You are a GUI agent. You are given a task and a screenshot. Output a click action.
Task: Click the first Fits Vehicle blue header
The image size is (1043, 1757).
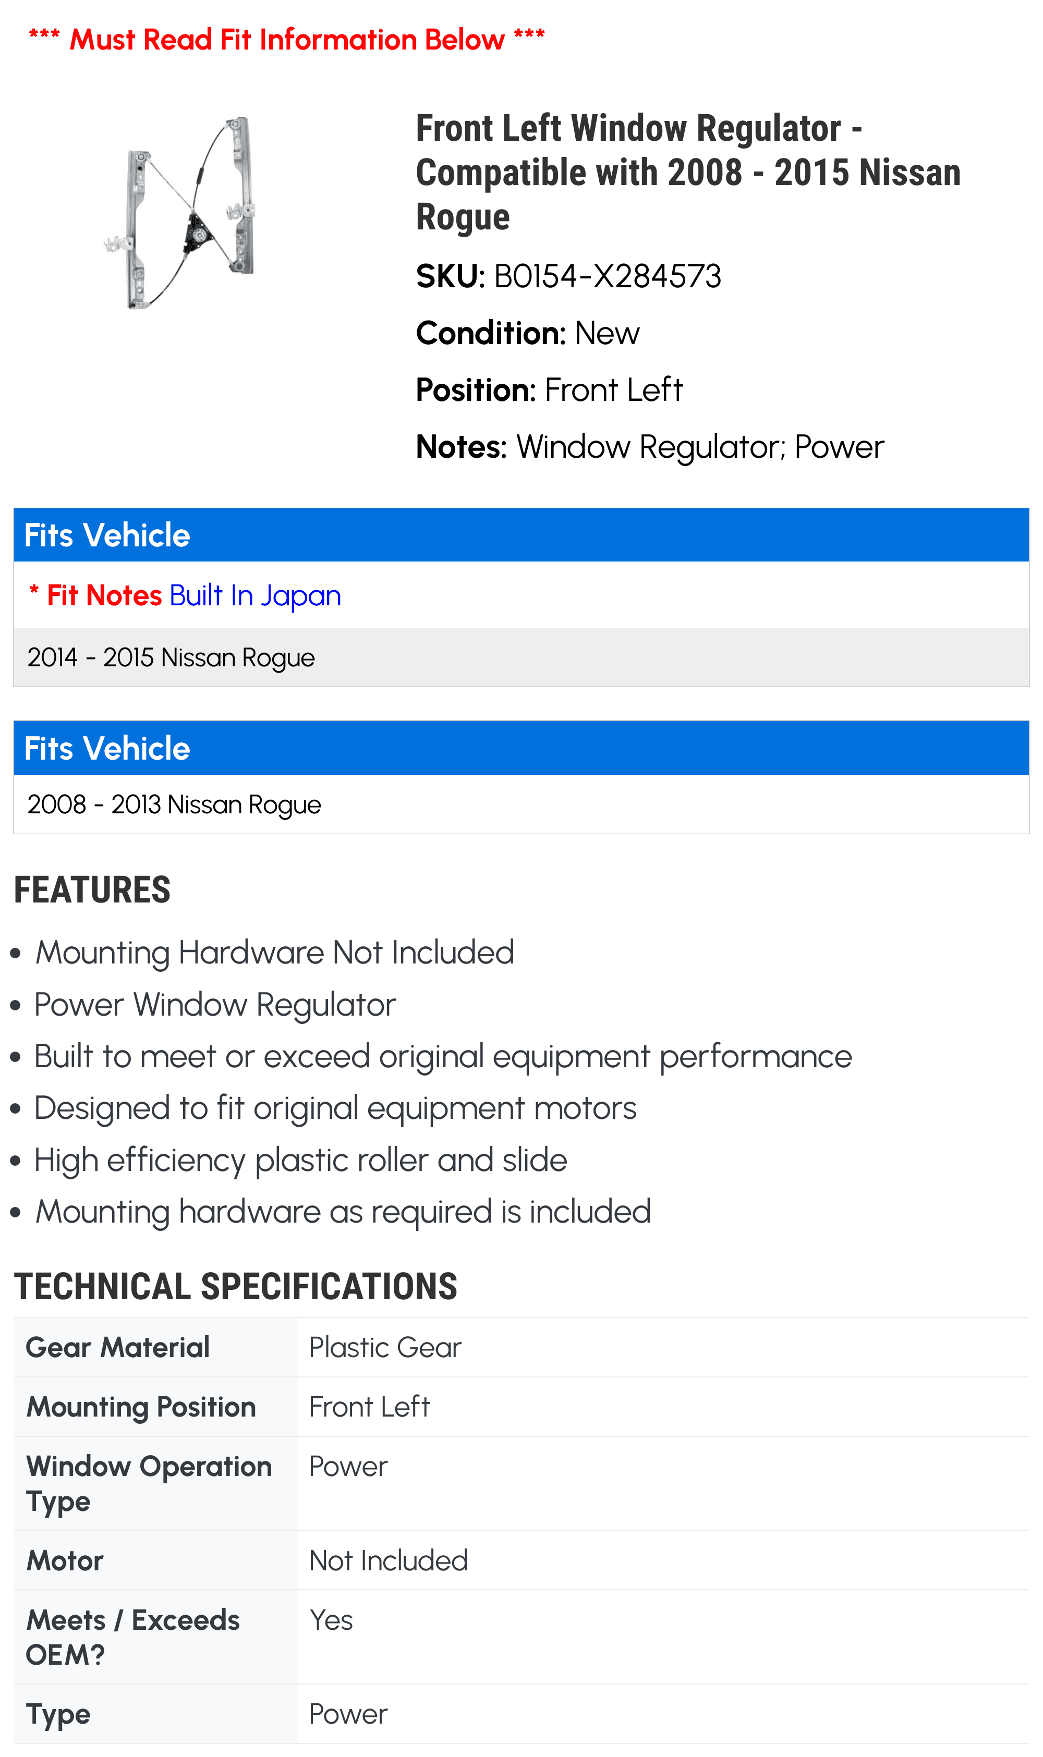[x=521, y=534]
